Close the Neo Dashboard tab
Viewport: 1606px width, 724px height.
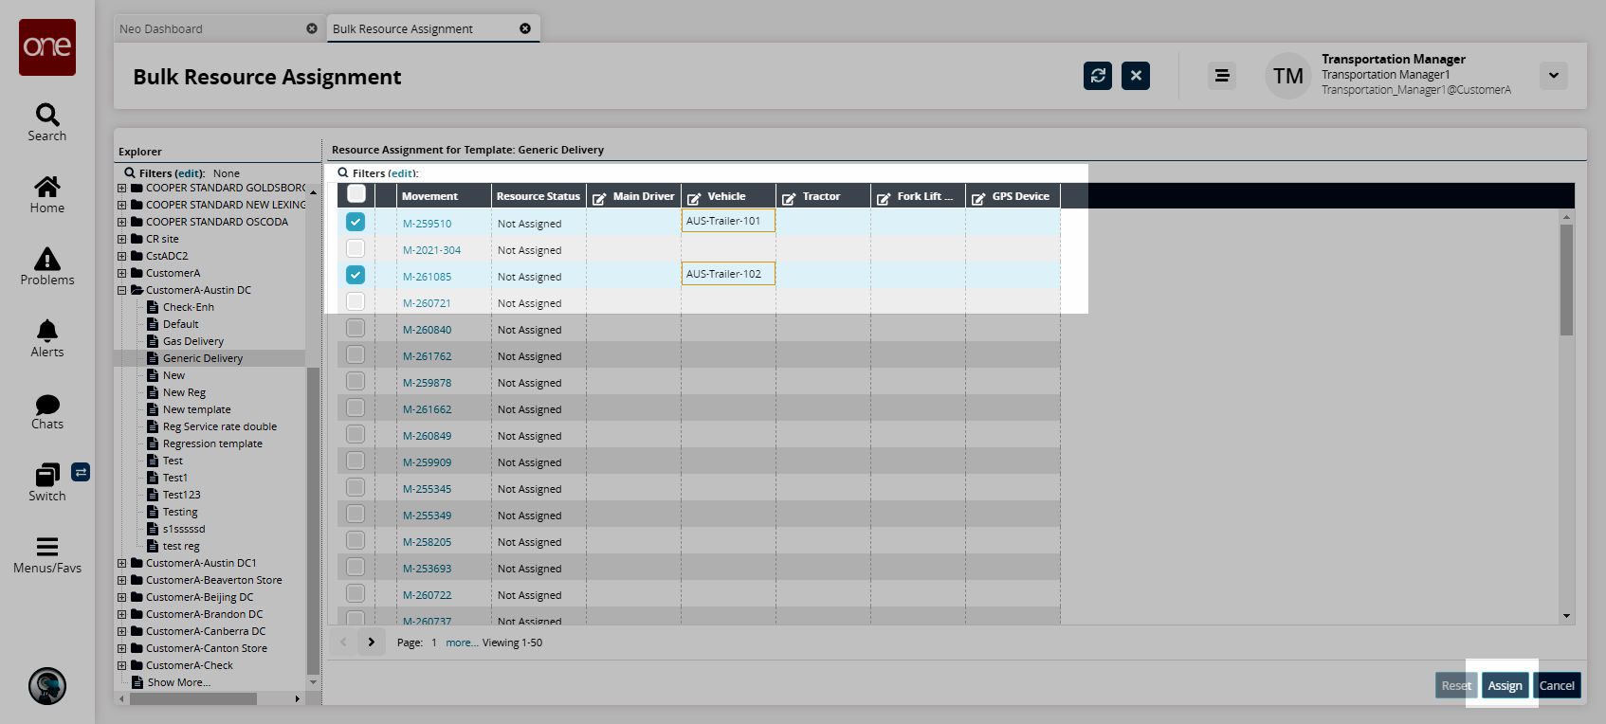coord(312,28)
